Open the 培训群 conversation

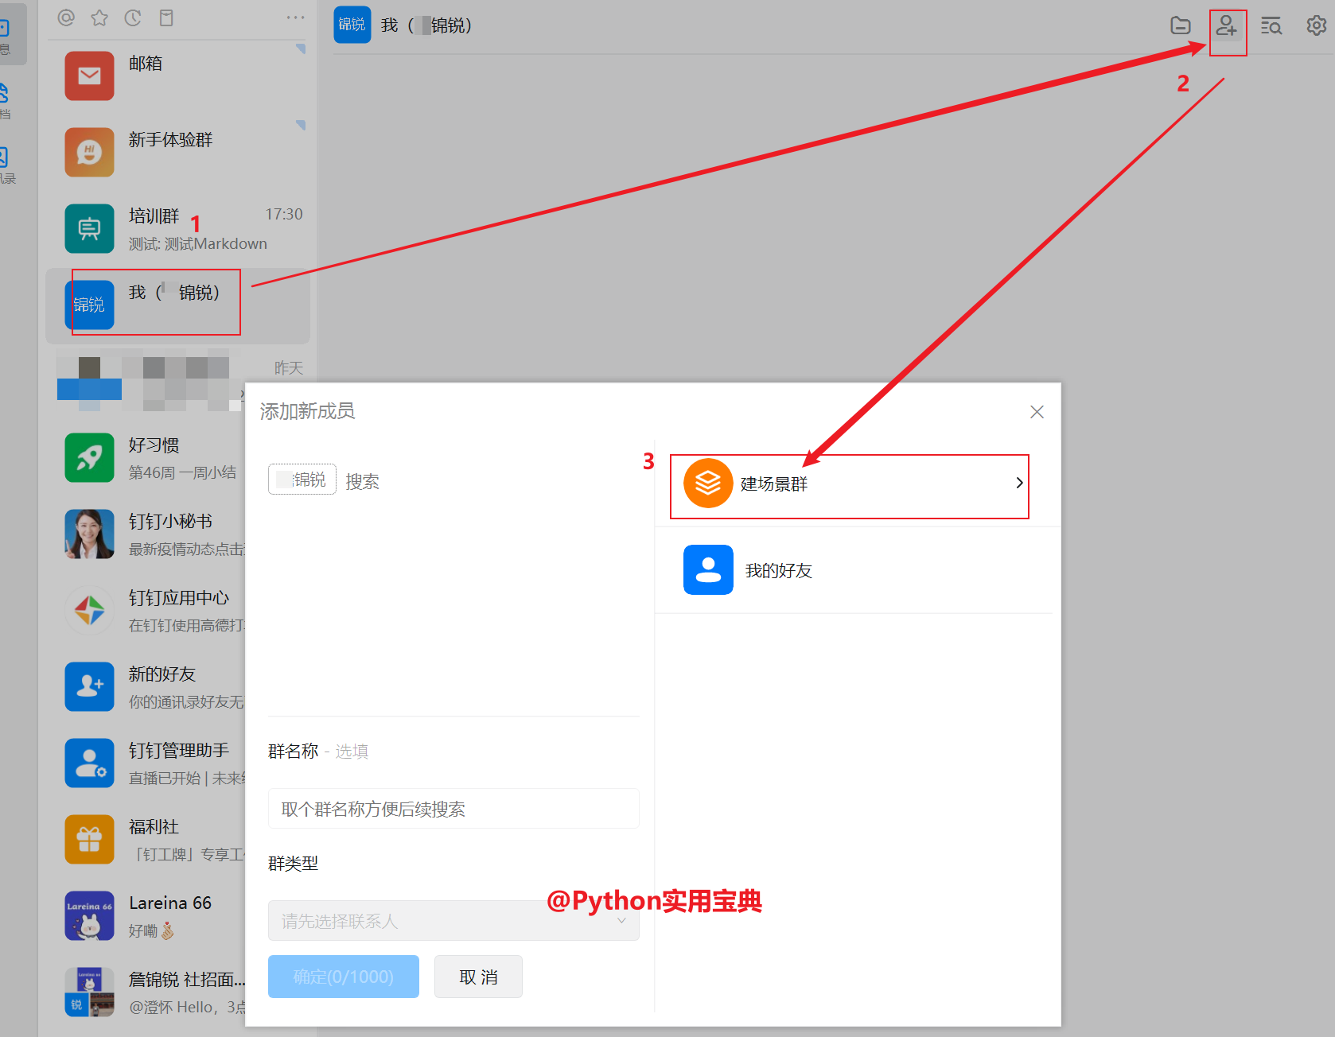(x=177, y=229)
